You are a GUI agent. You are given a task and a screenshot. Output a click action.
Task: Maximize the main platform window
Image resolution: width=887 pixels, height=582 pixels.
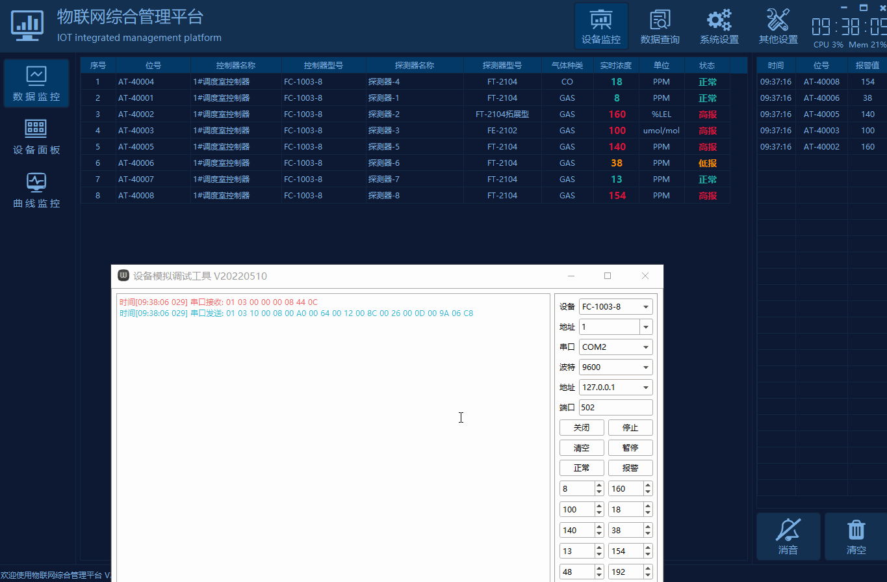coord(864,8)
